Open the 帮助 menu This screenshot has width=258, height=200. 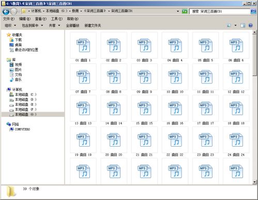pos(72,19)
